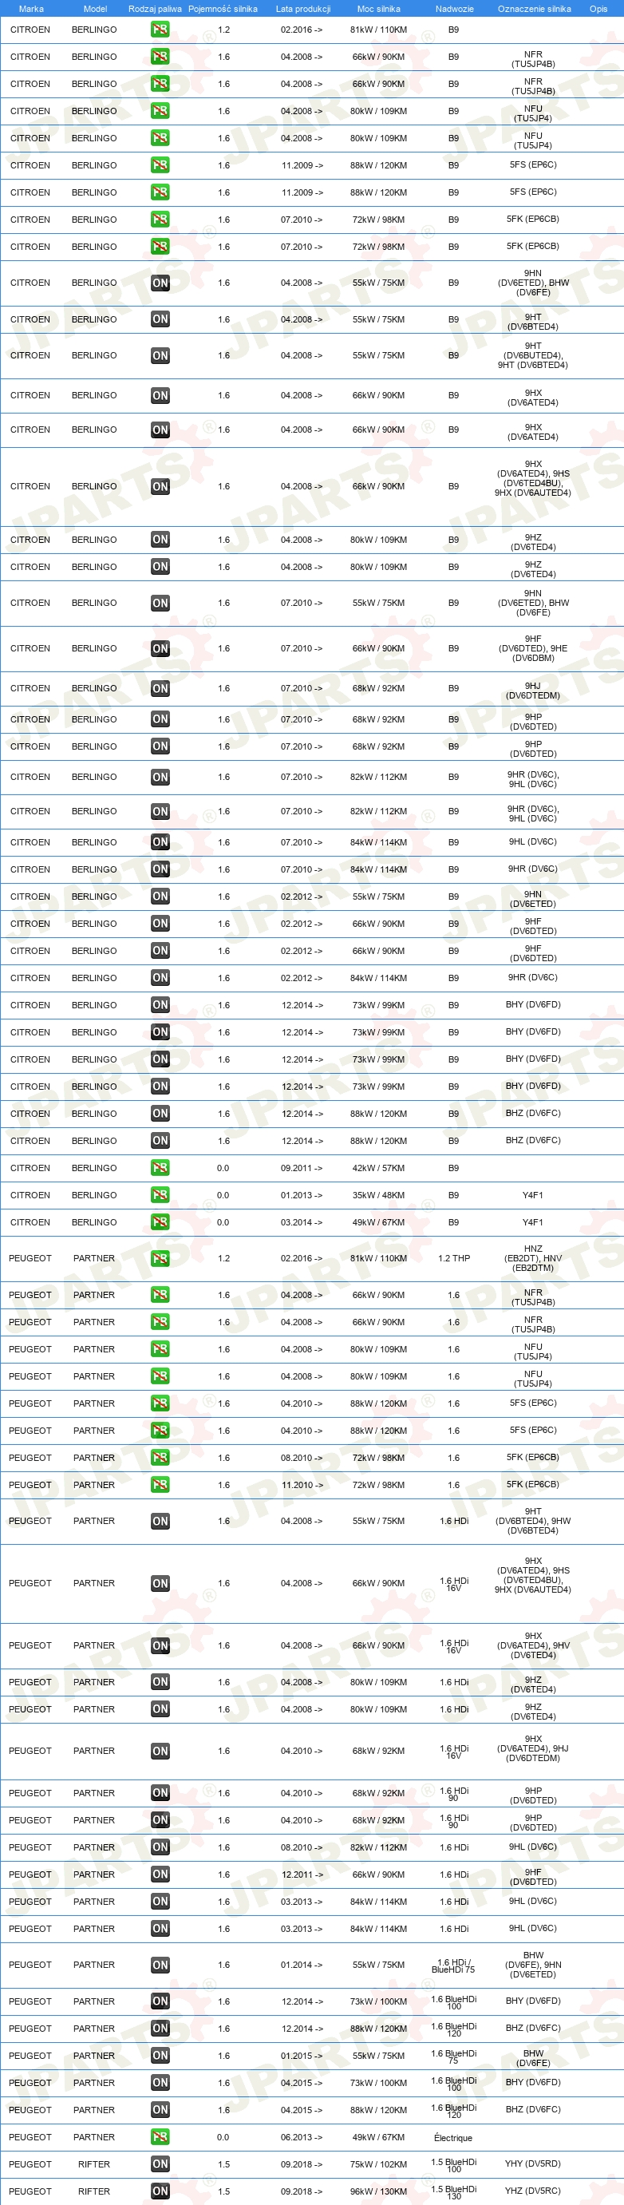Click the Moc silnika column header
Screen dimensions: 624x2205
pos(378,9)
